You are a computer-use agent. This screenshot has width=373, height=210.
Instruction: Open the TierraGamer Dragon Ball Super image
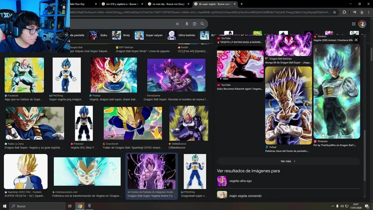tap(176, 75)
